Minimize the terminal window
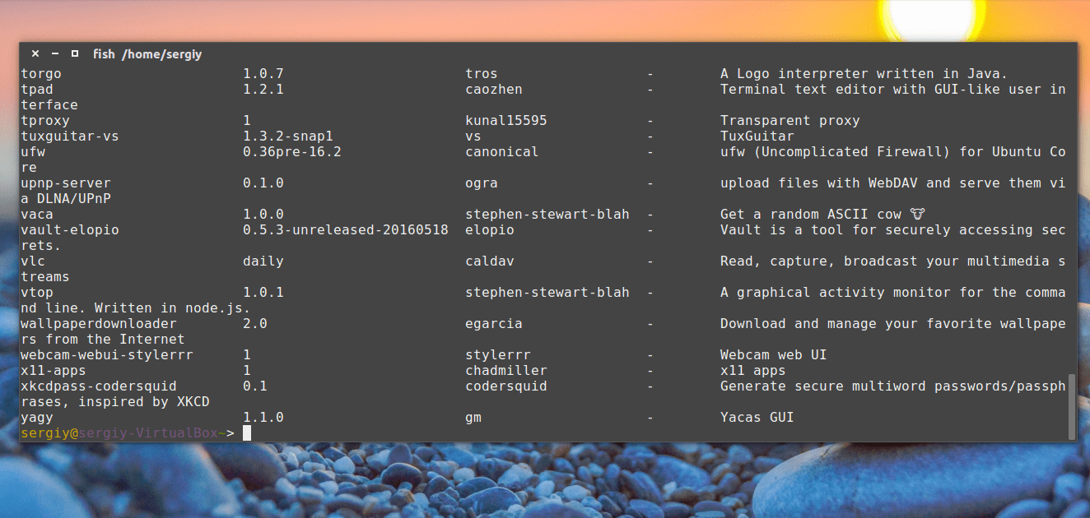Image resolution: width=1090 pixels, height=518 pixels. click(x=55, y=53)
